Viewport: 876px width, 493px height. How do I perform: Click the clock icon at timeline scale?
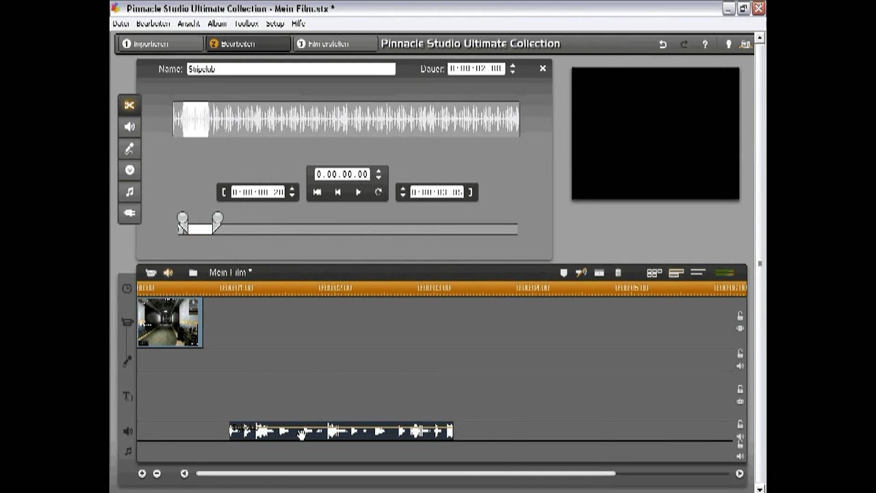127,288
